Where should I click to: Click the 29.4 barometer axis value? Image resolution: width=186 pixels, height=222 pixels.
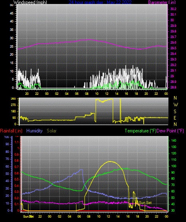tap(173, 54)
